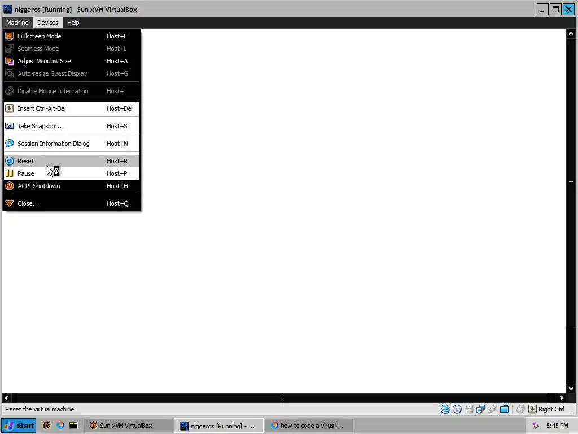Click the 'Reset the virtual machine' status text

[x=40, y=409]
